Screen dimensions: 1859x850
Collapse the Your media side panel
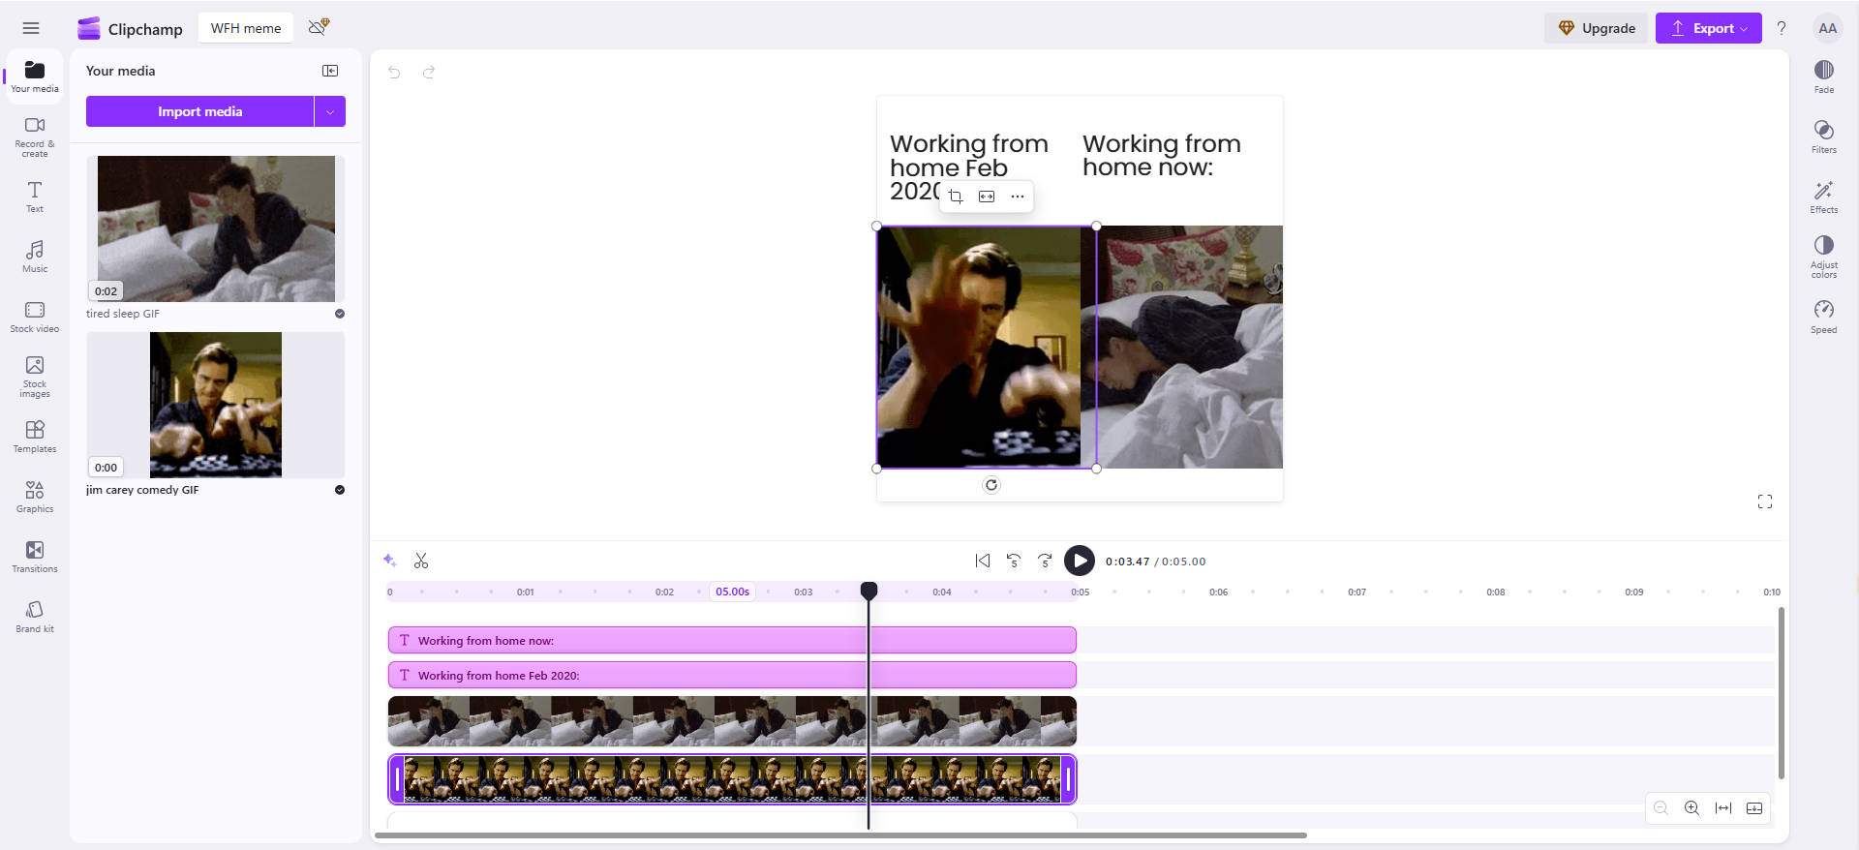[330, 71]
